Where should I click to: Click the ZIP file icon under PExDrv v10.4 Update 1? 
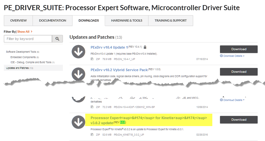[92, 59]
